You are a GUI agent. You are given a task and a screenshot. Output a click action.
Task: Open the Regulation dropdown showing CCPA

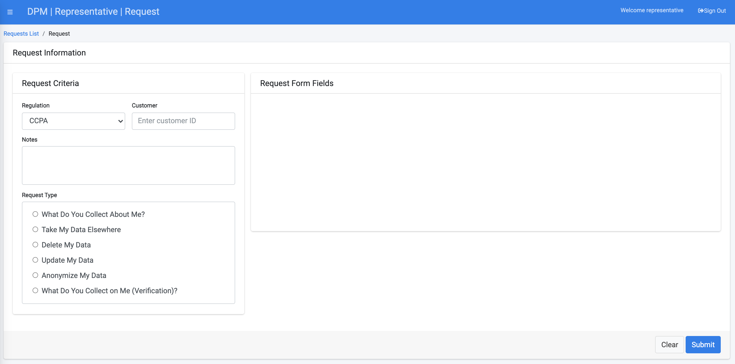pyautogui.click(x=73, y=121)
